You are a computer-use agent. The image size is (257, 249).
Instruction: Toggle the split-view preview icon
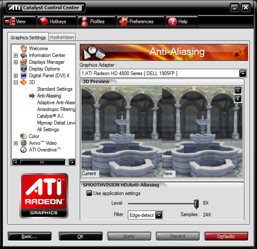click(238, 99)
